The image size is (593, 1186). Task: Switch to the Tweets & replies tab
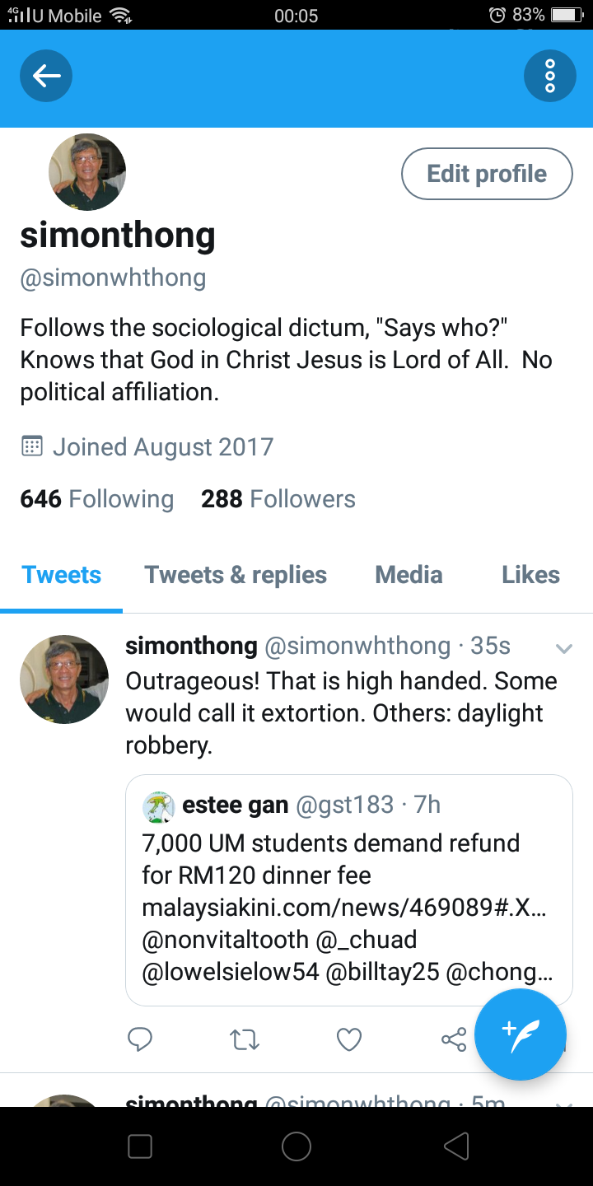[236, 575]
